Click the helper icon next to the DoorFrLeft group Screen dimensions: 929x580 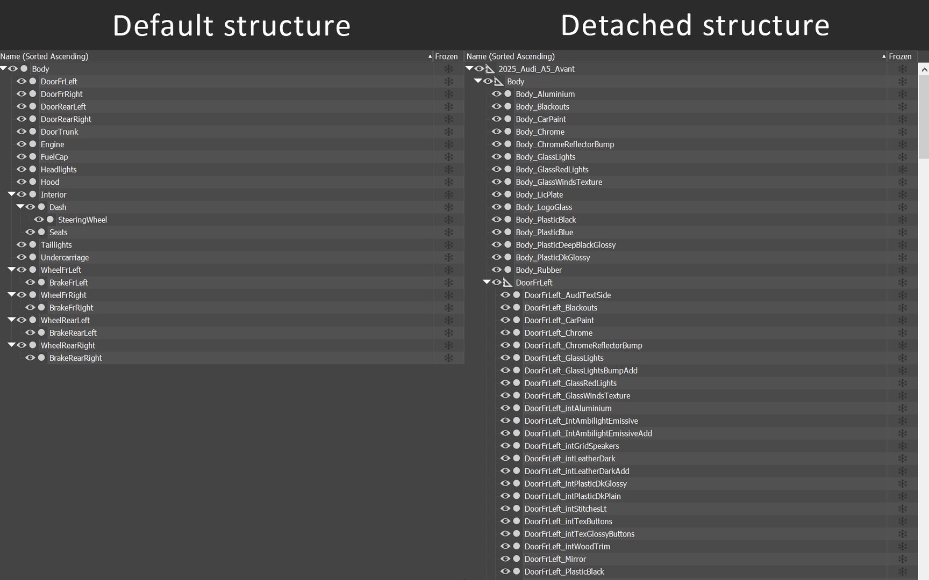[507, 282]
